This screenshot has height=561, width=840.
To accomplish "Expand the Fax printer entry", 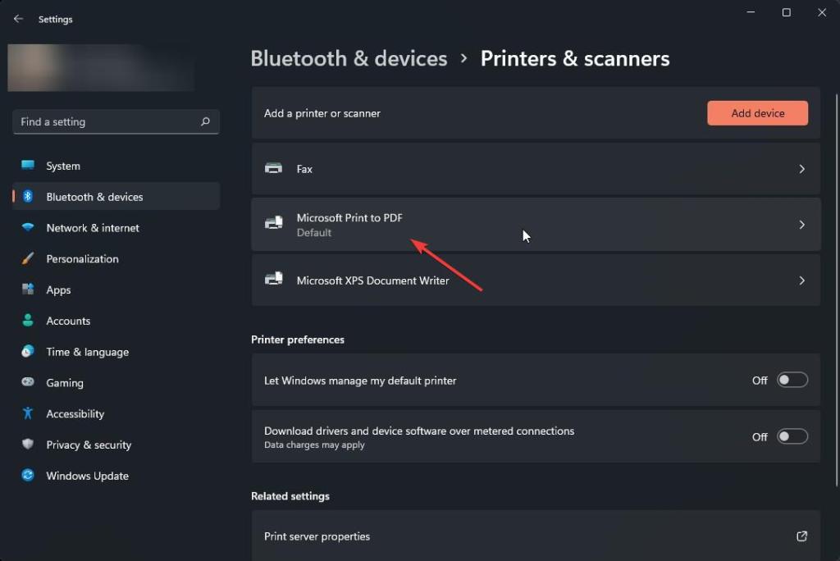I will (x=801, y=169).
